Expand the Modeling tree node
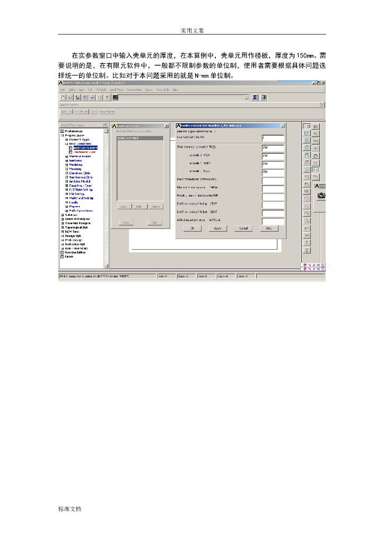 pyautogui.click(x=66, y=165)
